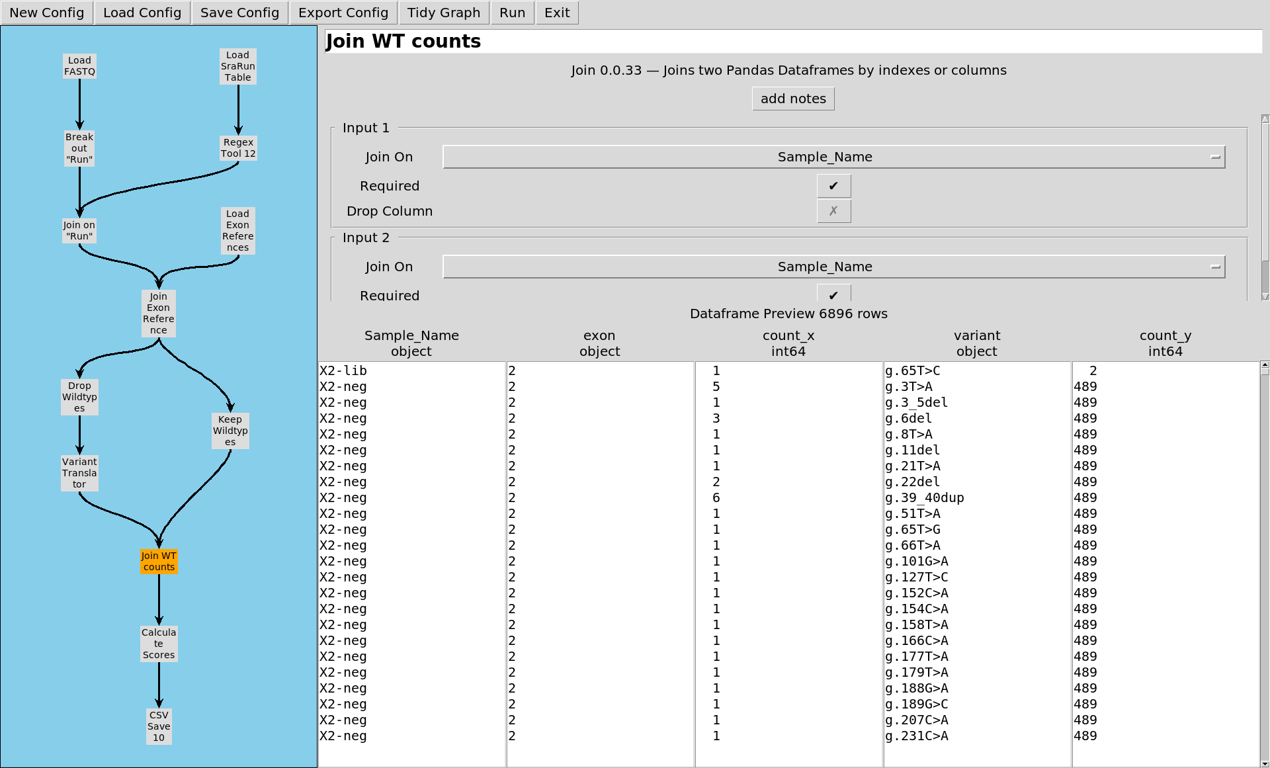The width and height of the screenshot is (1270, 768).
Task: Open Input 1 Join On dropdown
Action: tap(833, 157)
